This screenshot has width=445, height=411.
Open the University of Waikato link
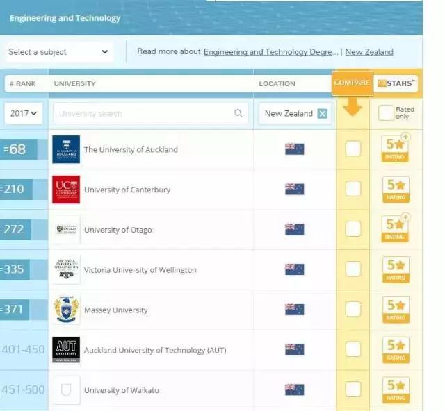(x=121, y=390)
